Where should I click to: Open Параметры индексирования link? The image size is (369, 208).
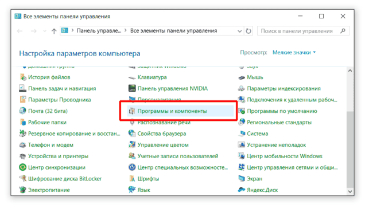click(x=284, y=88)
